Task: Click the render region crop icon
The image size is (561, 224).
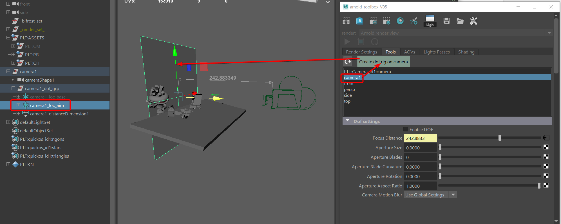Action: [361, 42]
